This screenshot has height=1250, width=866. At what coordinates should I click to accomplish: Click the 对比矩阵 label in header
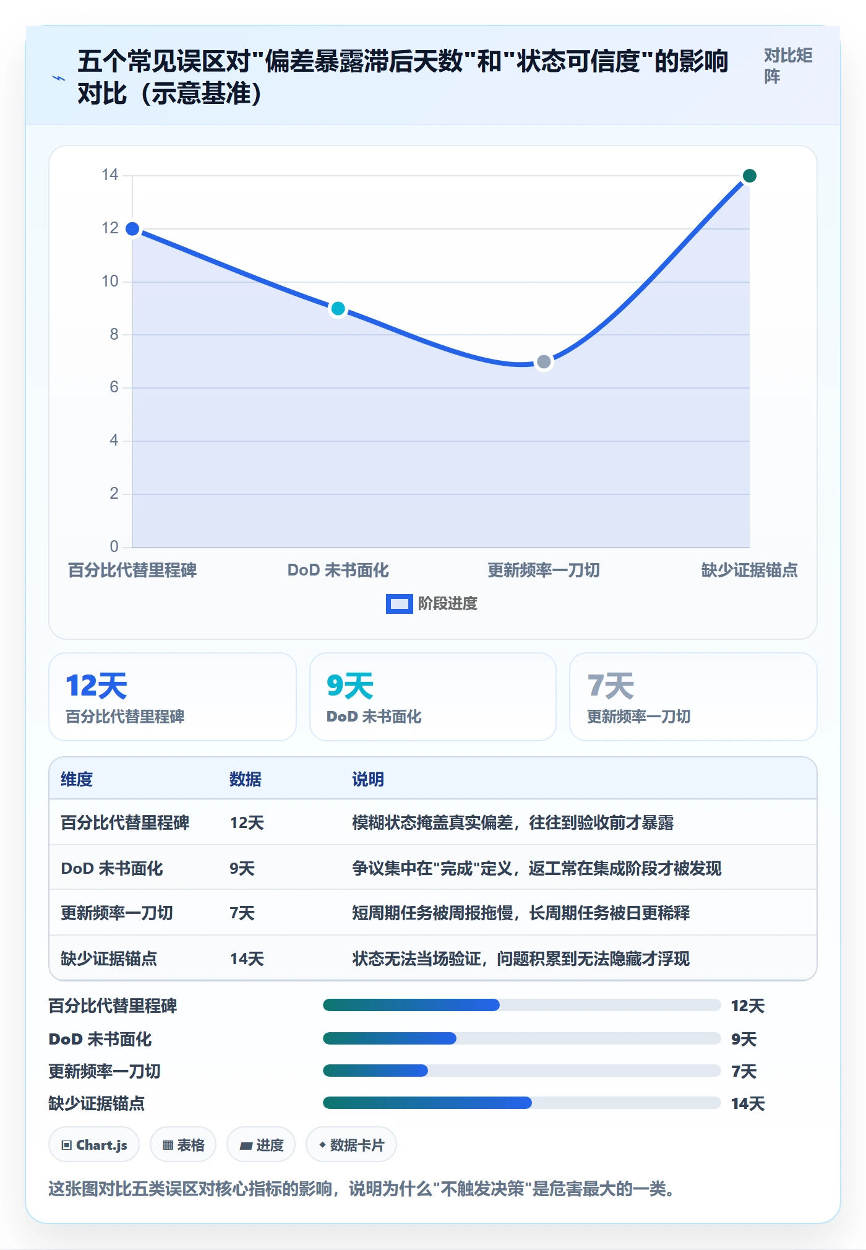tap(788, 66)
